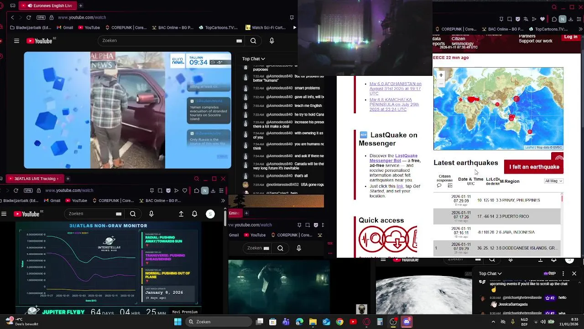Screen dimensions: 584x329
Task: Start voice search in Euronews YouTube window
Action: 272,41
